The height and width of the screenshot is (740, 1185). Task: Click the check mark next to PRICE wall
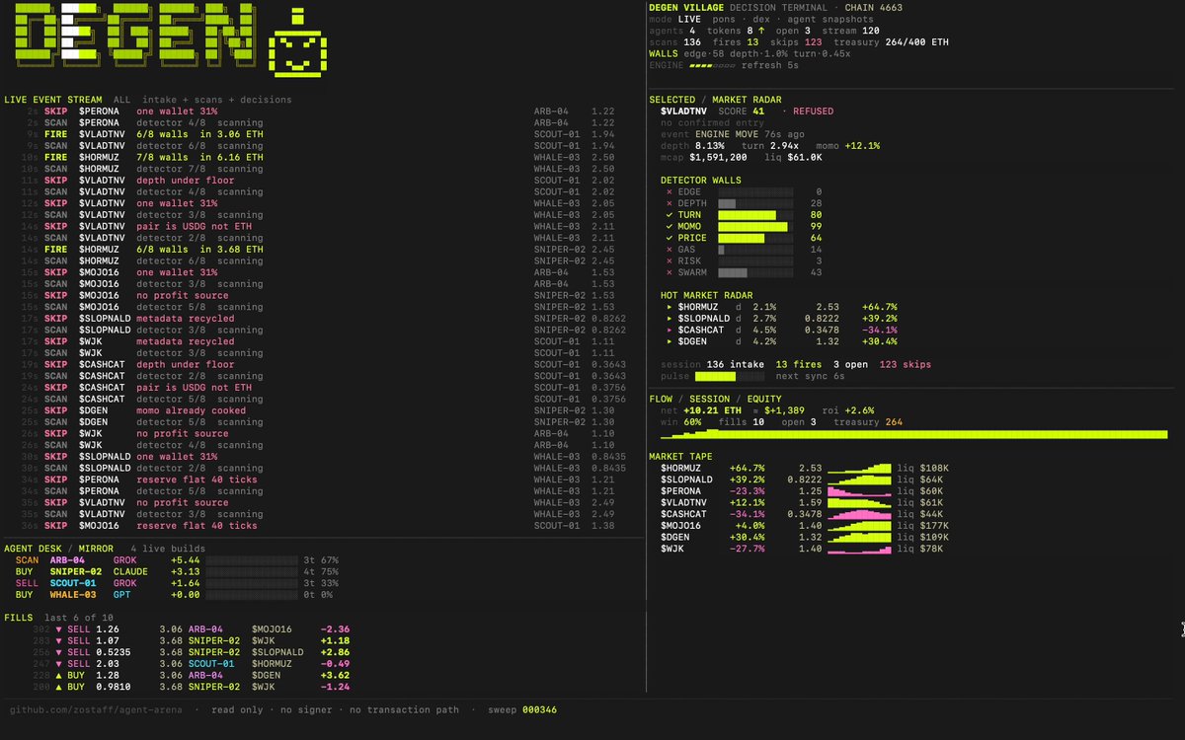click(x=670, y=239)
